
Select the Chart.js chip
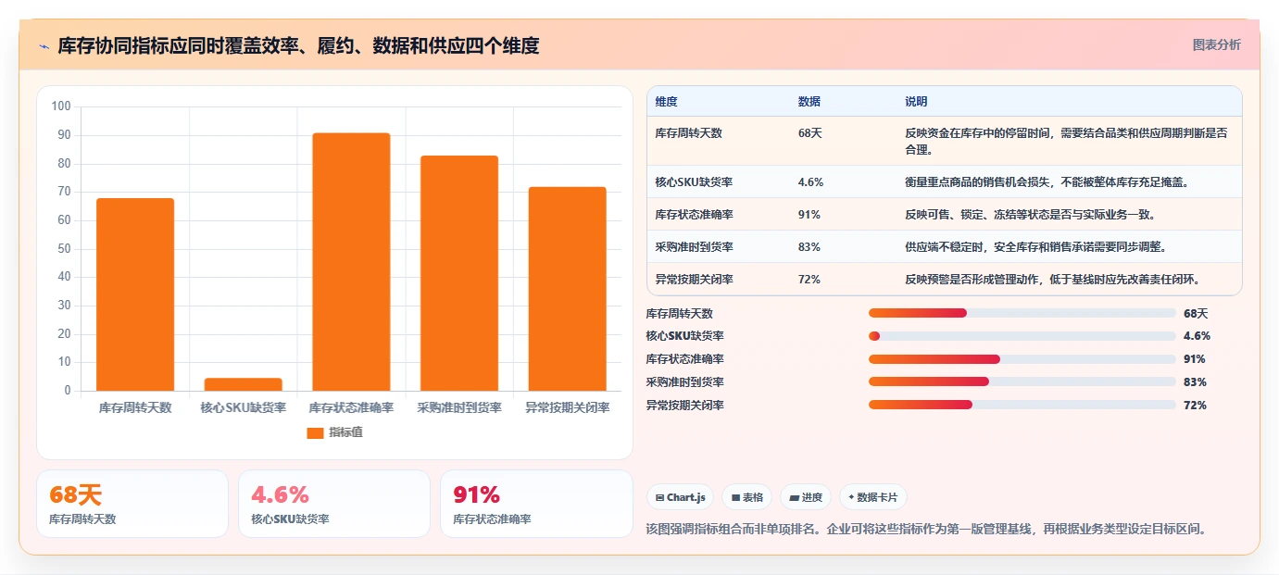(x=680, y=497)
